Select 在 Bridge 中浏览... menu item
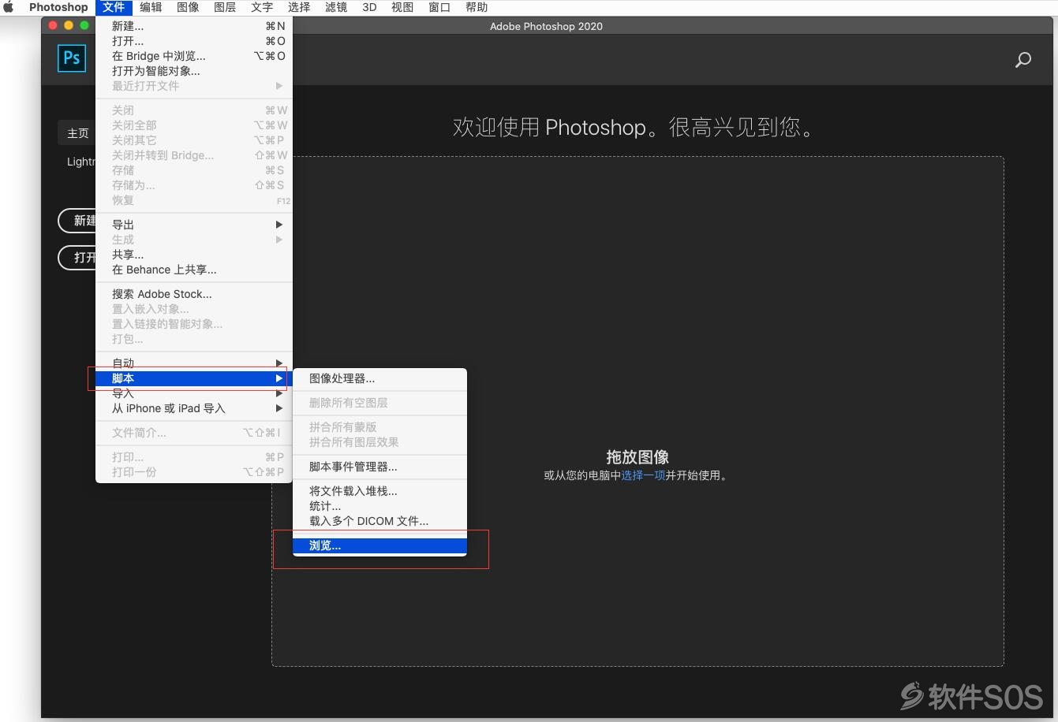Image resolution: width=1058 pixels, height=722 pixels. tap(194, 56)
